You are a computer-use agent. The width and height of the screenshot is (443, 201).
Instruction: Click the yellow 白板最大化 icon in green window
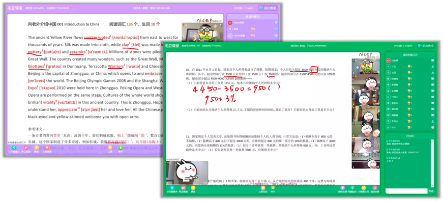364,188
